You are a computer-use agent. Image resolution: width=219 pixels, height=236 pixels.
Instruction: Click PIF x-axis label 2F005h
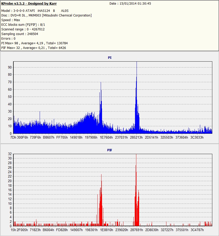pyautogui.click(x=22, y=230)
